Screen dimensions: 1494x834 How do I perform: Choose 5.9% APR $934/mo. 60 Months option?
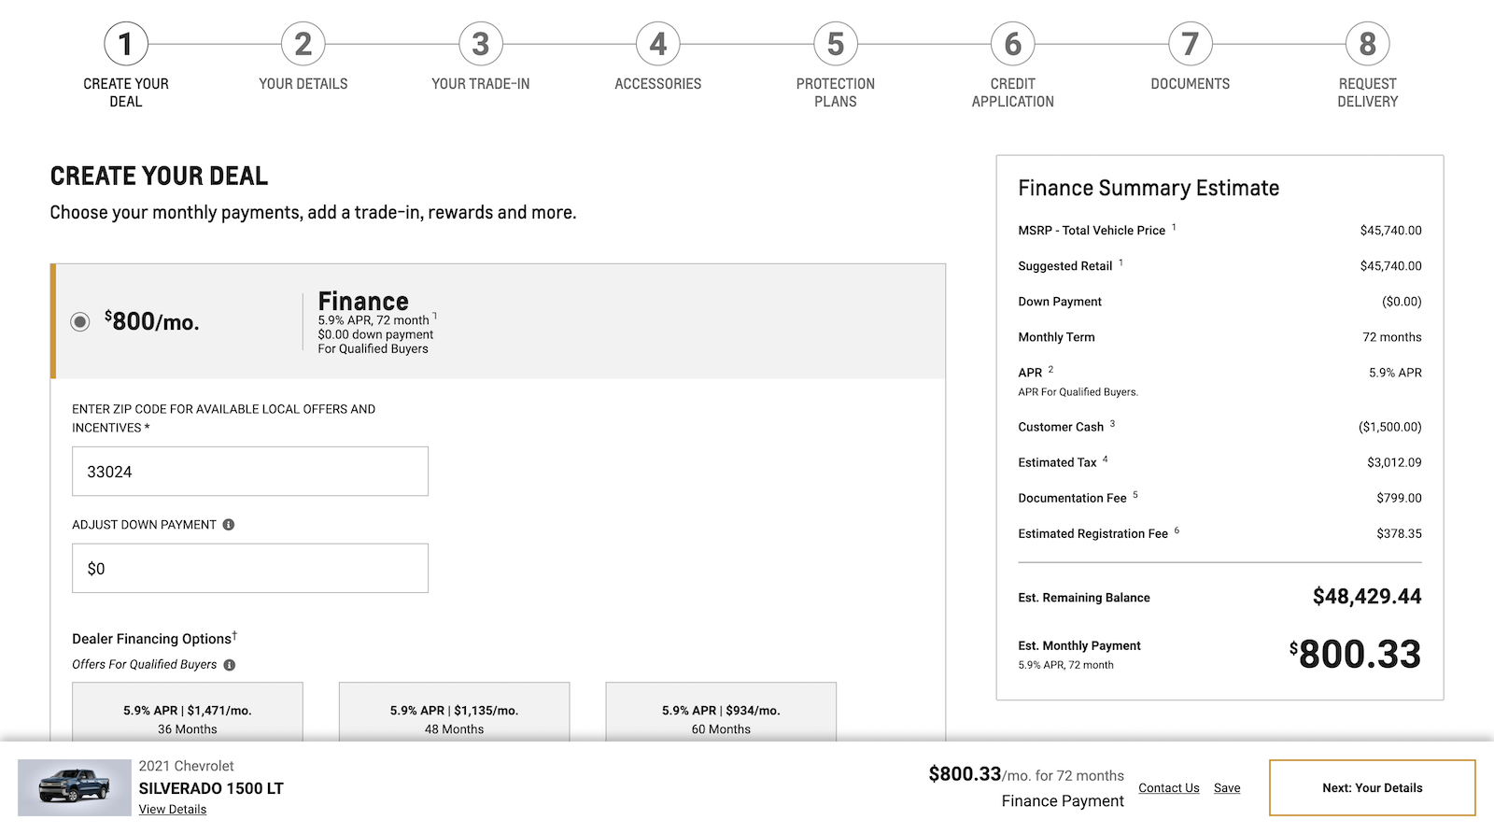pos(721,713)
